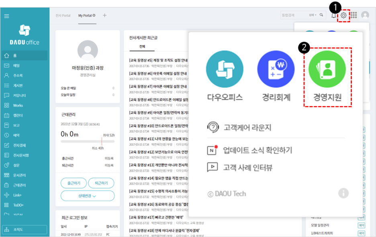Switch to the 전사 Portal tab

click(63, 16)
